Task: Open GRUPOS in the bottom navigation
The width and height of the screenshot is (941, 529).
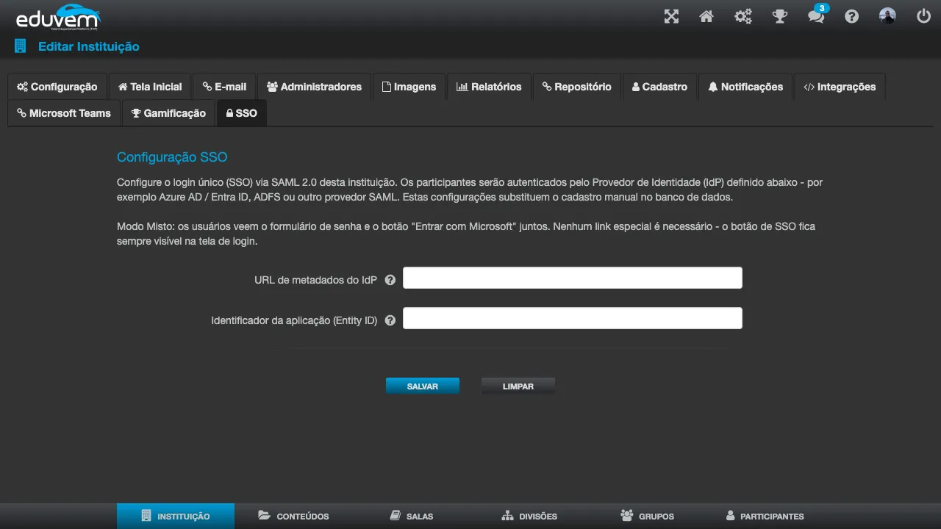Action: 647,516
